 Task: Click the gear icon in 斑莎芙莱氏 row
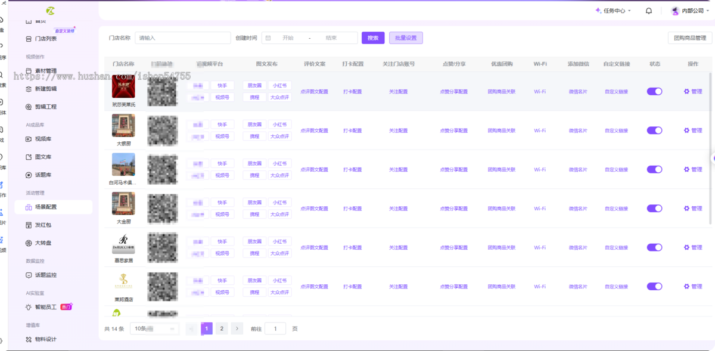click(x=686, y=91)
